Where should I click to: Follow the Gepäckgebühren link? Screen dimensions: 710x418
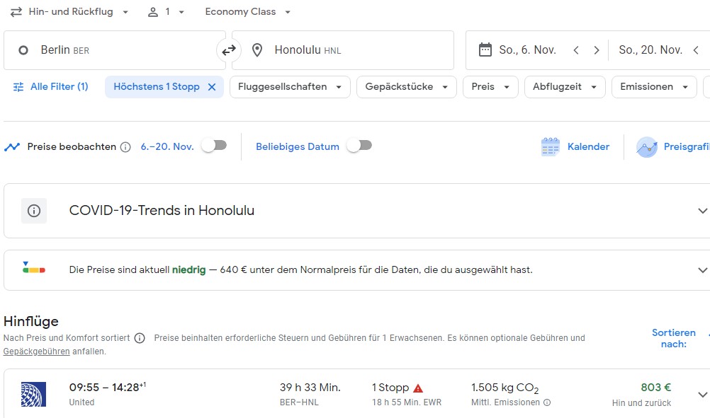(36, 352)
